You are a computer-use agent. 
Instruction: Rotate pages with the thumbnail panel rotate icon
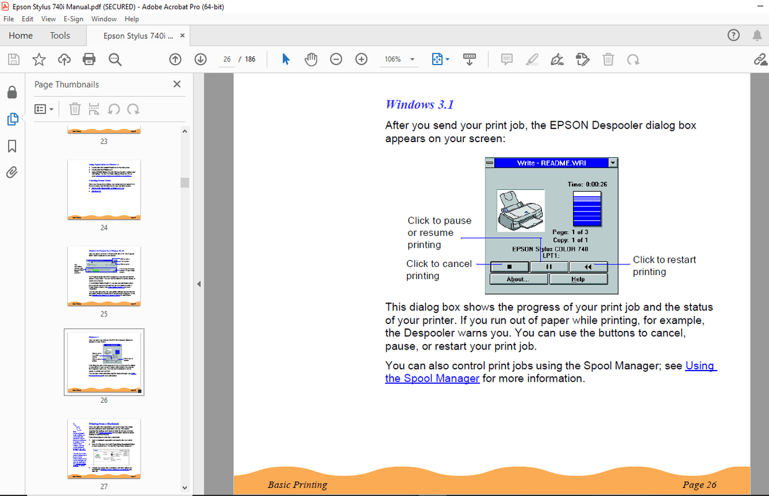click(x=133, y=109)
